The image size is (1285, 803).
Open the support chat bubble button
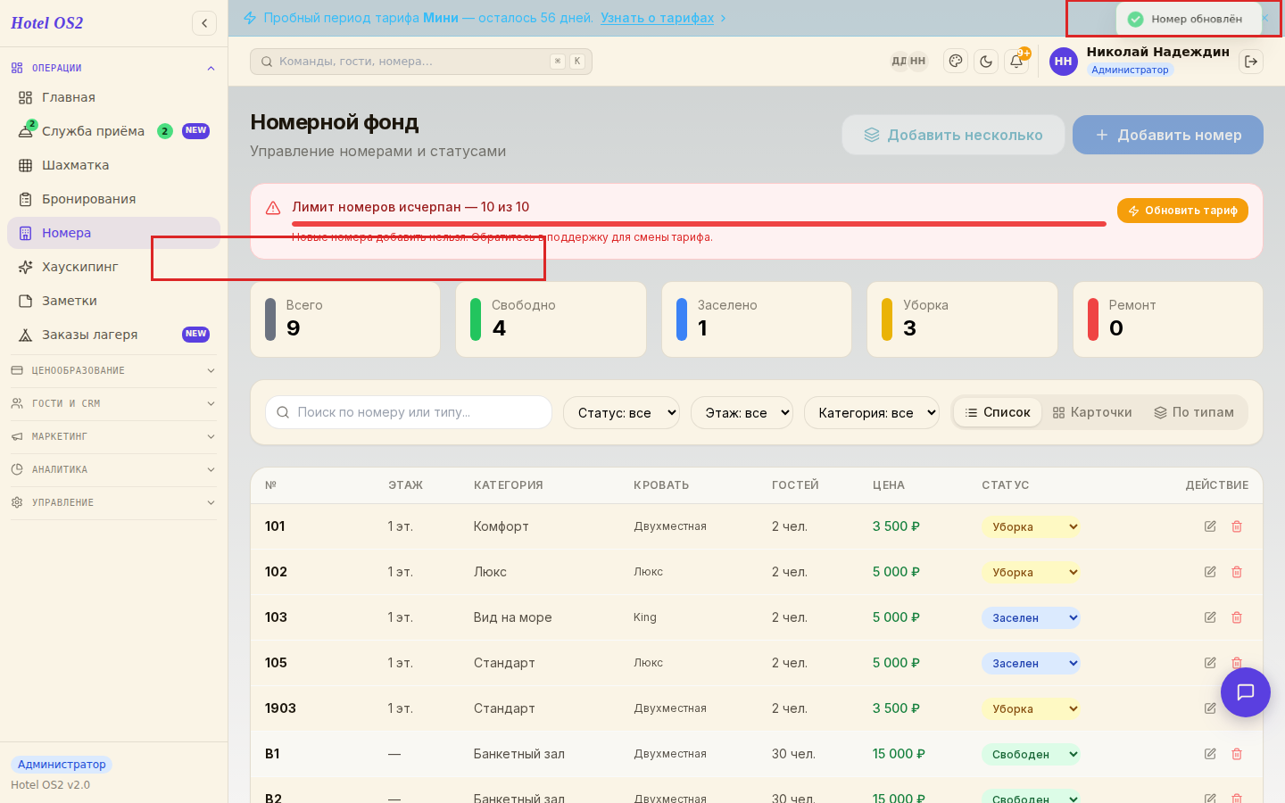1246,692
